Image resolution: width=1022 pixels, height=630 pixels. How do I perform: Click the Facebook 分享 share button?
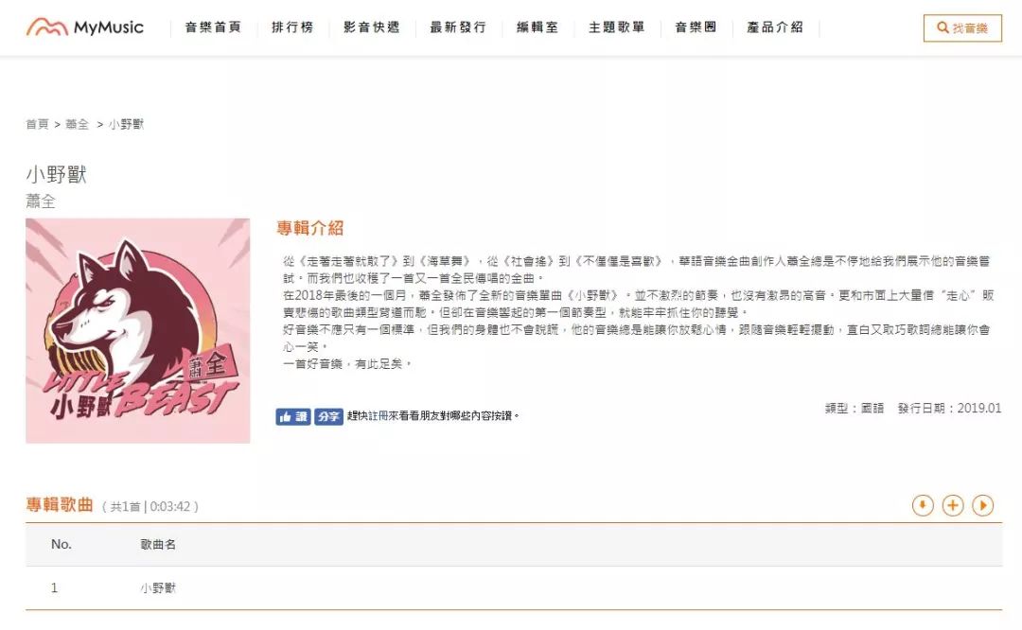[x=328, y=416]
